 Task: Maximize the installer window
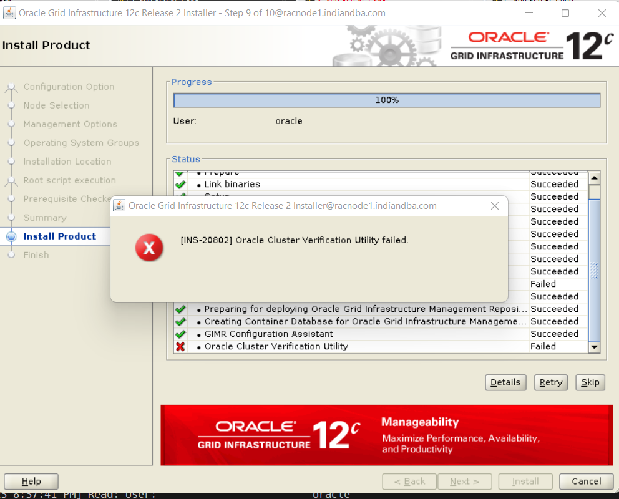click(565, 13)
